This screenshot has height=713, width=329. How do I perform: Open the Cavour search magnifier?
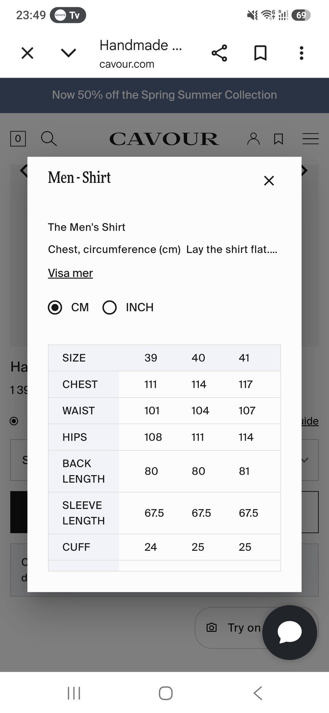[x=49, y=138]
